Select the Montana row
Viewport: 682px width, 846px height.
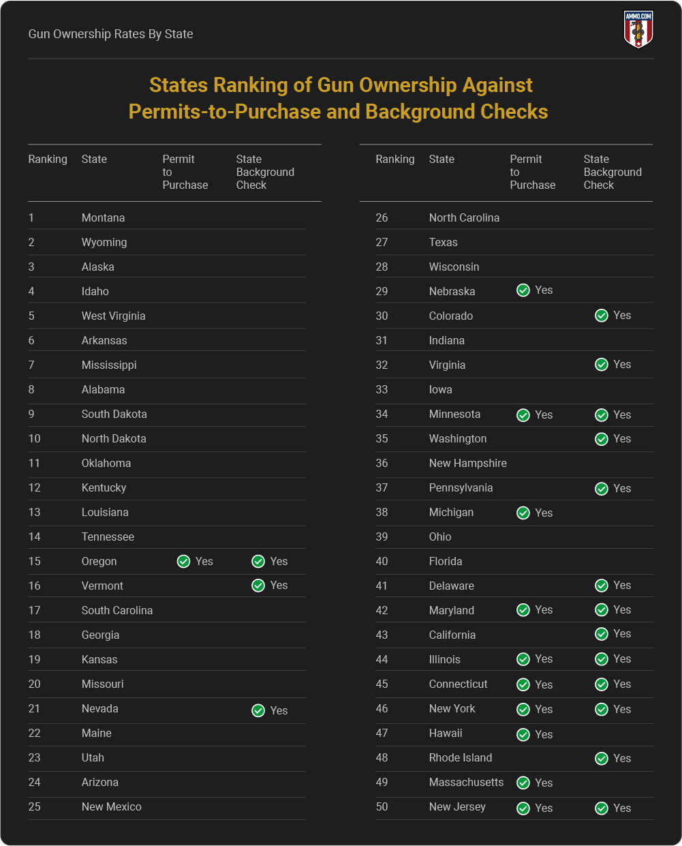click(x=167, y=217)
